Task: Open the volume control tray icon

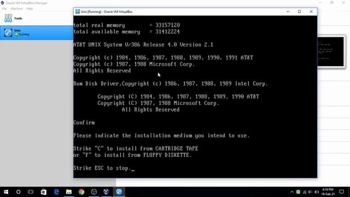Action: pyautogui.click(x=310, y=192)
